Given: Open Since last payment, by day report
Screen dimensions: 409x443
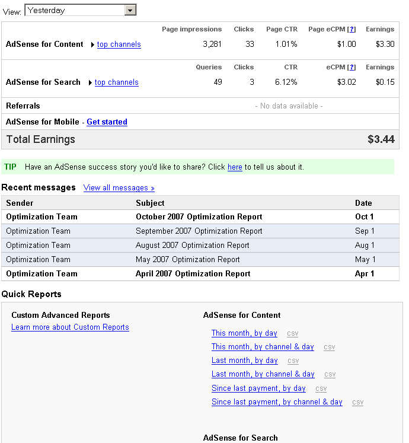Looking at the screenshot, I should [x=258, y=388].
